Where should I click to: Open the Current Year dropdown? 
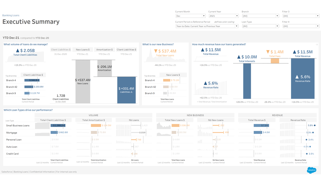click(223, 16)
